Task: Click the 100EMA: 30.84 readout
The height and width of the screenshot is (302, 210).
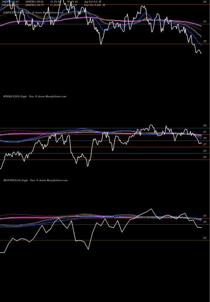Action: point(34,2)
